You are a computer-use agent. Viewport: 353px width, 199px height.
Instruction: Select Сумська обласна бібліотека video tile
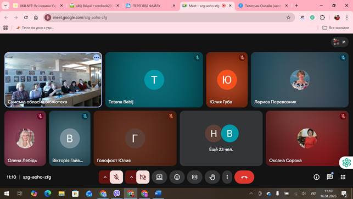[x=53, y=80]
